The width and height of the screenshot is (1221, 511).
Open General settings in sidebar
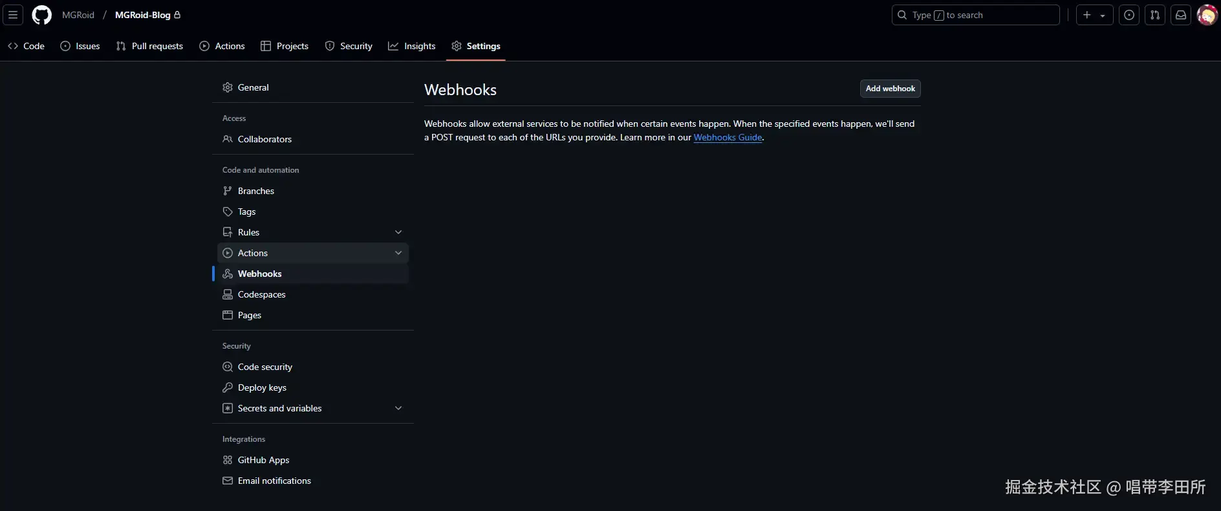click(x=313, y=87)
